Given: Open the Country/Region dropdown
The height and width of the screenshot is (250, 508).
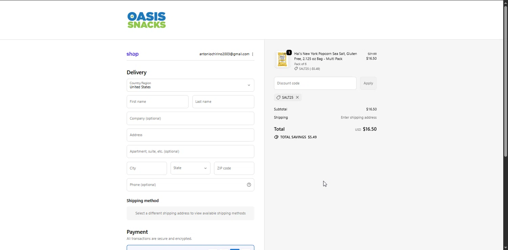Looking at the screenshot, I should pos(190,85).
